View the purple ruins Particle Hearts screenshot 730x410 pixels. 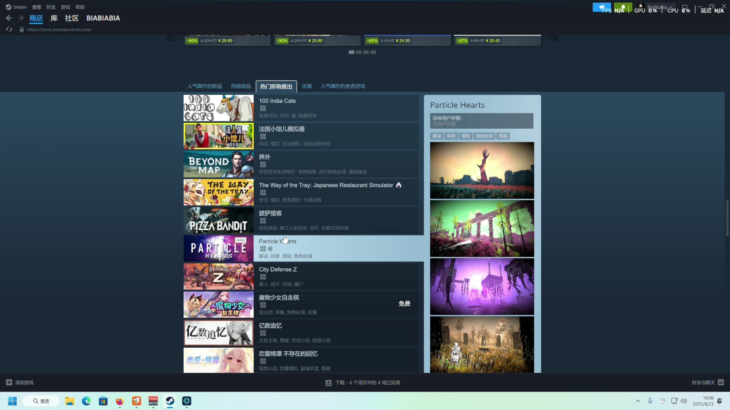click(482, 287)
